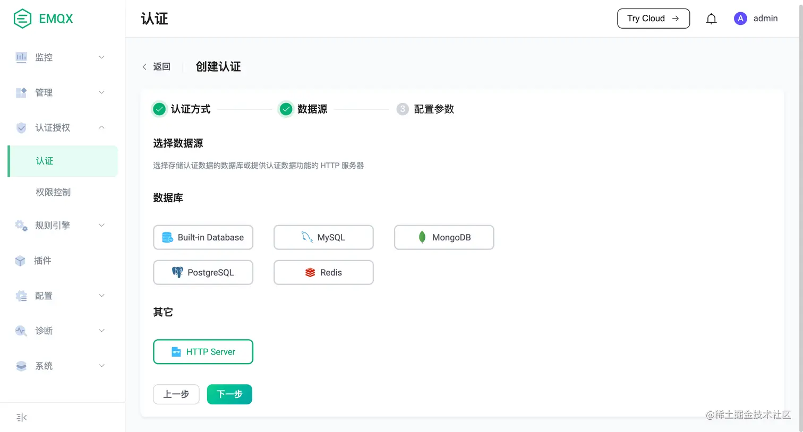This screenshot has height=432, width=803.
Task: Click the Try Cloud button
Action: [653, 18]
